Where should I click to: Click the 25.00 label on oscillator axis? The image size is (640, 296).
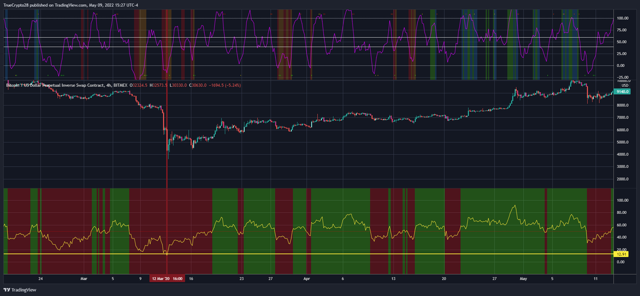point(623,54)
